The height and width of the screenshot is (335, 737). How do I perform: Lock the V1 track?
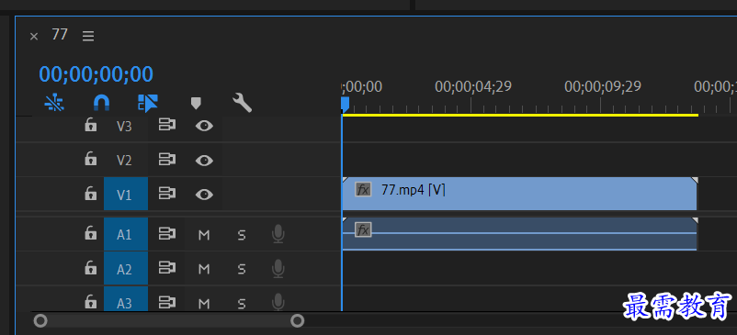click(90, 193)
